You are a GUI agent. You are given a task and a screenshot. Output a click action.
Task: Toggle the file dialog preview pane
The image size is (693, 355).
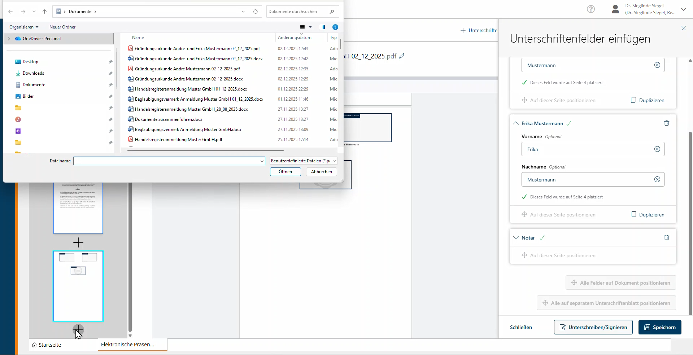pos(322,27)
